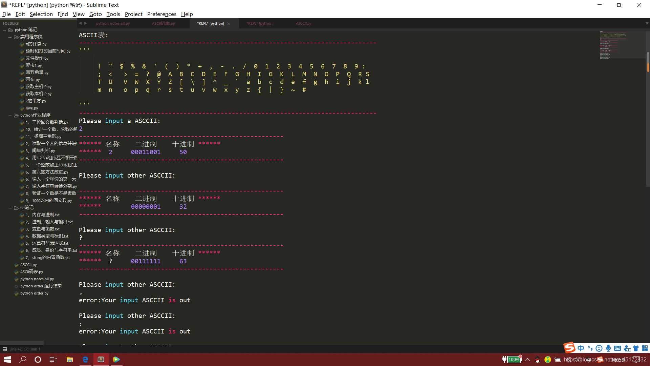Image resolution: width=650 pixels, height=366 pixels.
Task: Collapse the python作业程序 folder
Action: [10, 115]
